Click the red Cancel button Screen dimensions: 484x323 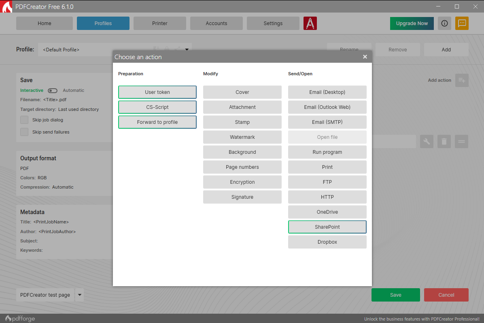[x=446, y=295]
